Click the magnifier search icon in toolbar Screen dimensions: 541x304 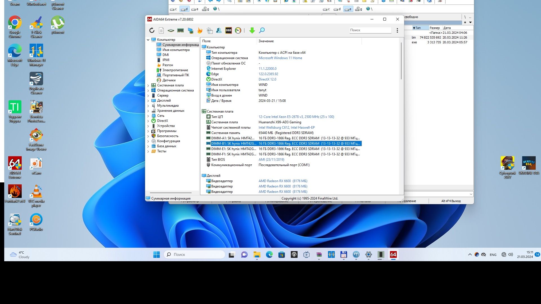tap(262, 30)
